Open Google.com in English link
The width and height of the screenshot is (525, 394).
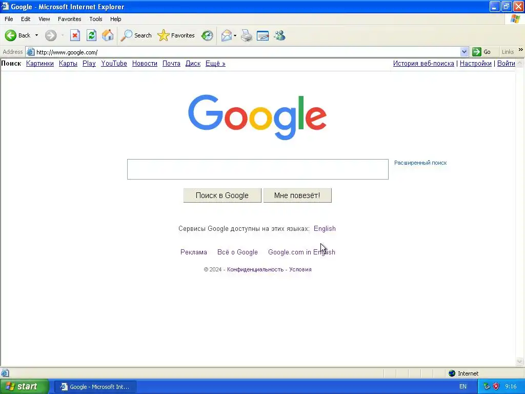301,252
